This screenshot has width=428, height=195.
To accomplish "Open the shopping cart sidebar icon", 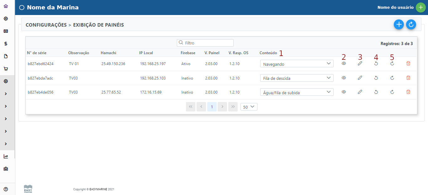I will click(x=6, y=69).
